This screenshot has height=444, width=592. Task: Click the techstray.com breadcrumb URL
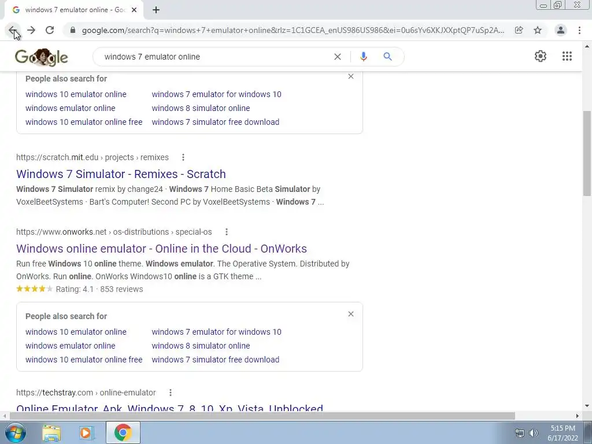(86, 393)
